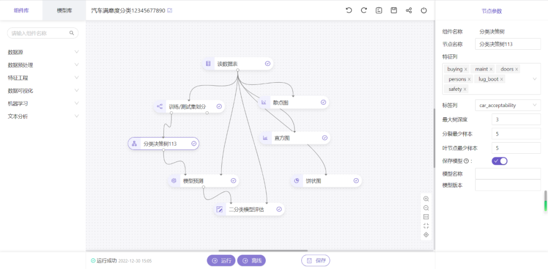Viewport: 548px width, 269px height.
Task: Click the floppy disk save icon
Action: 394,11
